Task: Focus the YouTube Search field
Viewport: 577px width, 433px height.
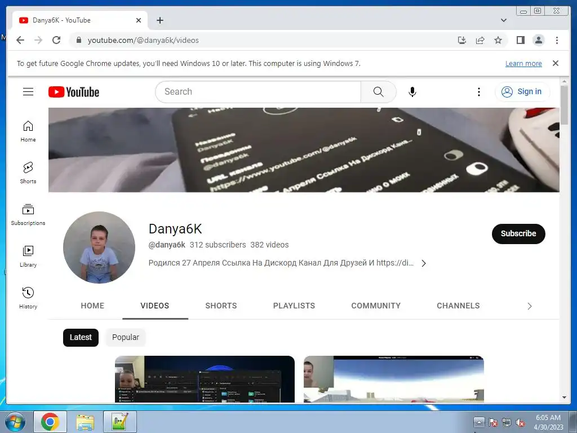Action: pyautogui.click(x=258, y=92)
